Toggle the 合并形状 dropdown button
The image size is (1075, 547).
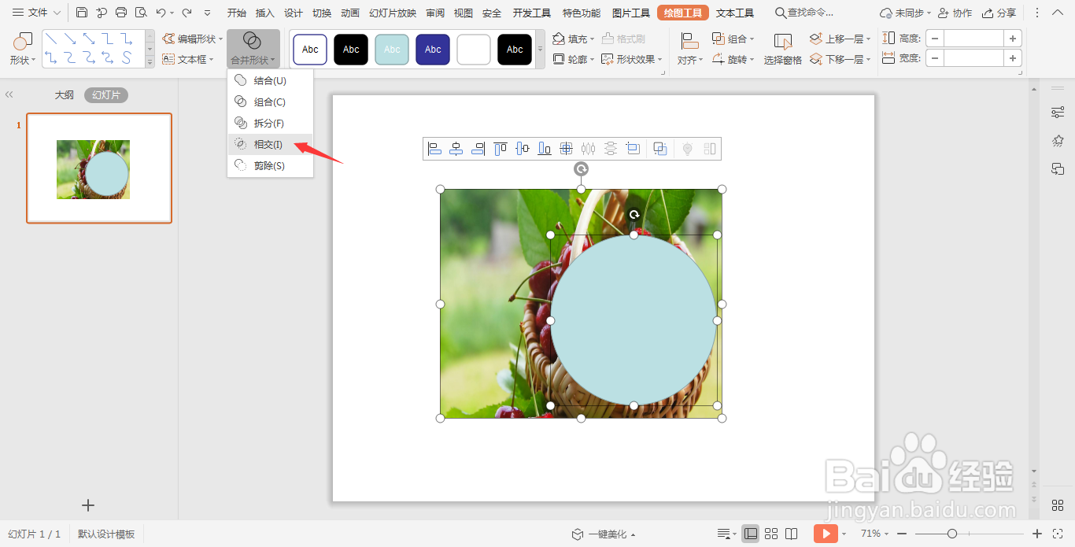point(253,49)
